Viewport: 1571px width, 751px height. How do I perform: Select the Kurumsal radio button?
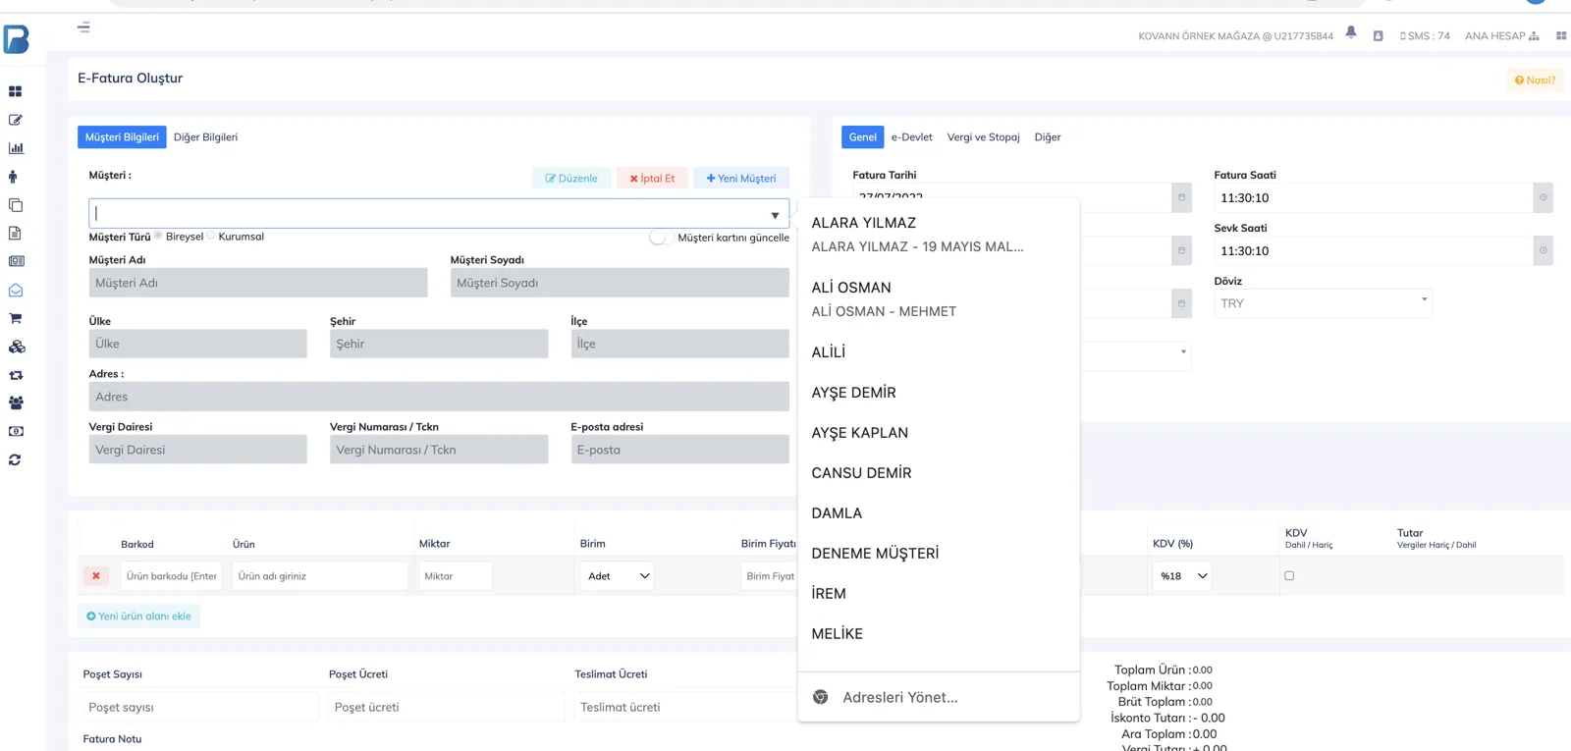[211, 236]
